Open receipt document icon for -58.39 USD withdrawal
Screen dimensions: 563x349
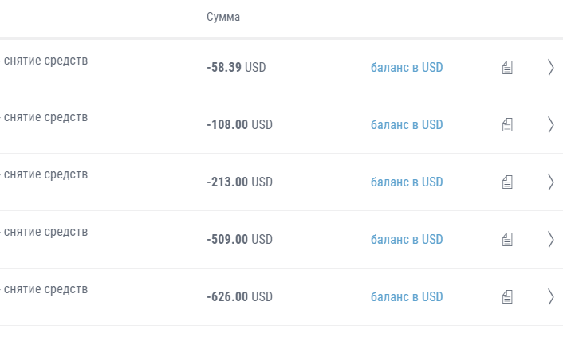507,68
